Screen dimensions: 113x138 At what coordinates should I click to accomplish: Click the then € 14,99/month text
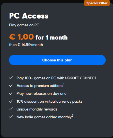tap(26, 45)
